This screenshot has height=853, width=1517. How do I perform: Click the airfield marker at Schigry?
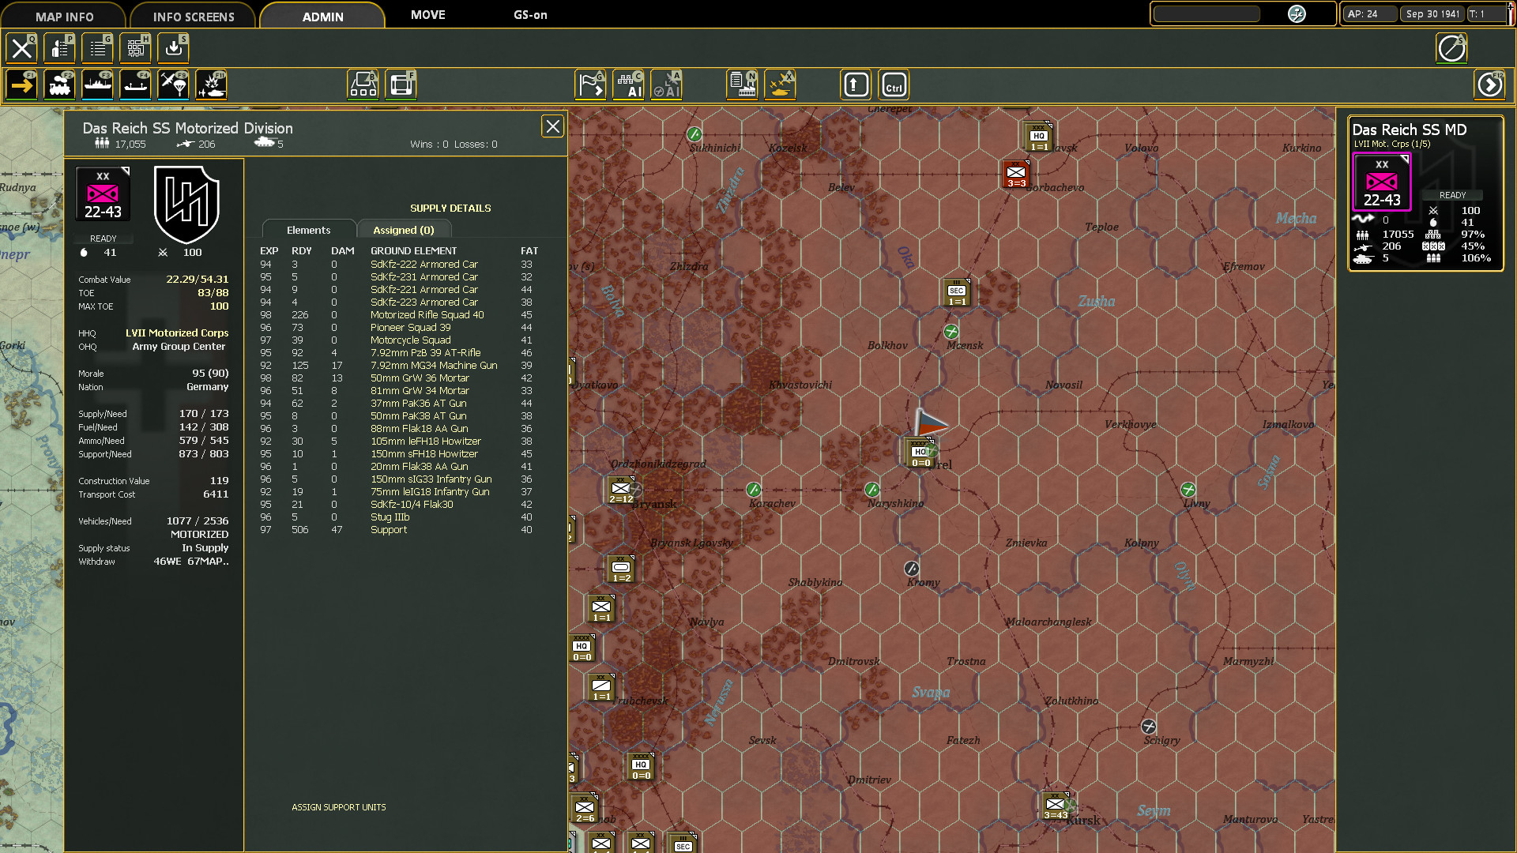(1149, 727)
